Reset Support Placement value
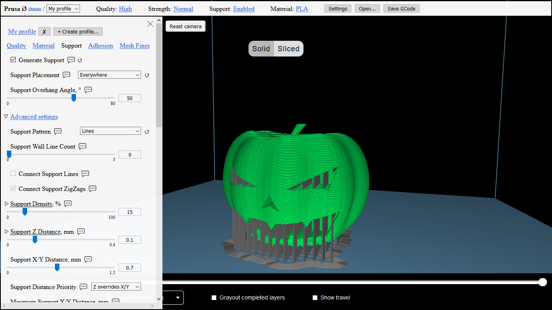This screenshot has width=552, height=310. click(x=147, y=75)
